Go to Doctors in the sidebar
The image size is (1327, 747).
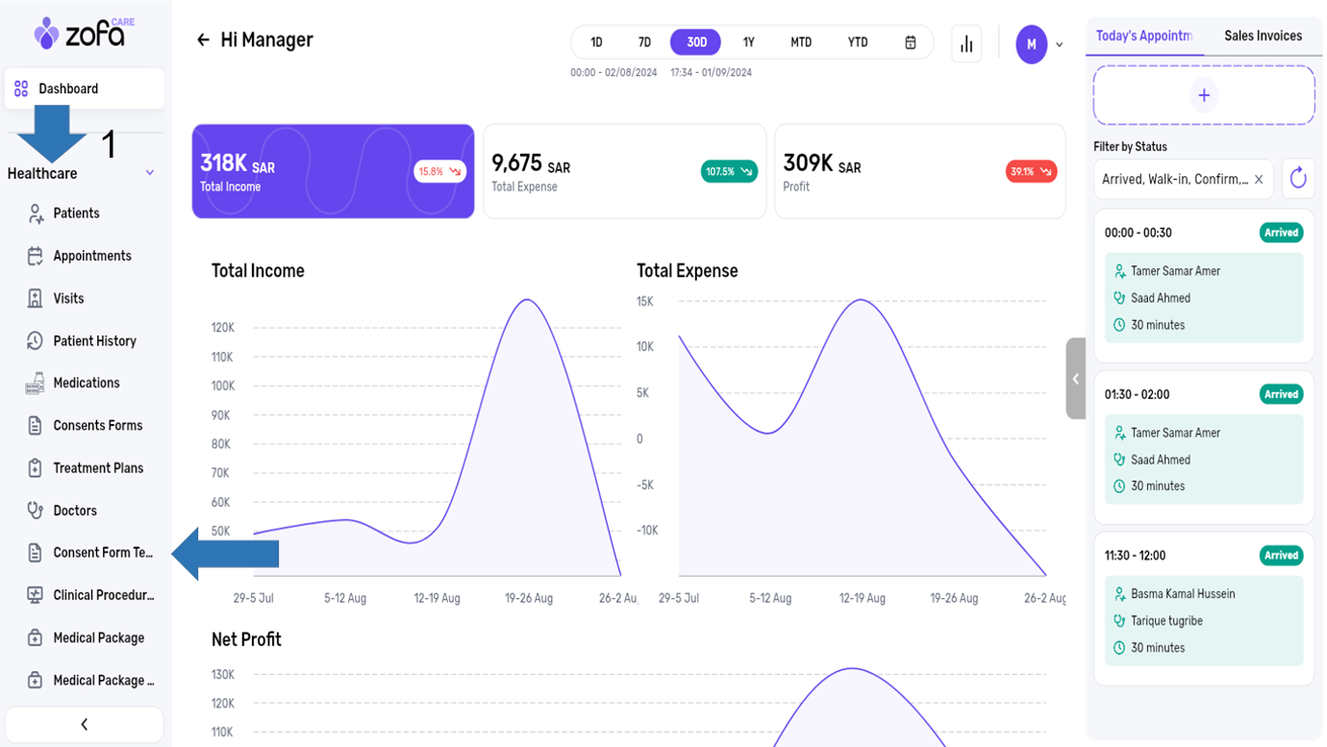pos(75,510)
